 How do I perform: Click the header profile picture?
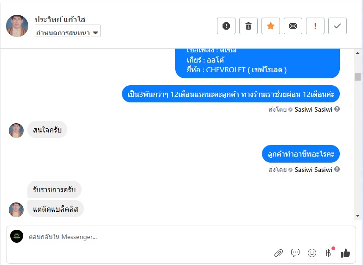click(17, 25)
